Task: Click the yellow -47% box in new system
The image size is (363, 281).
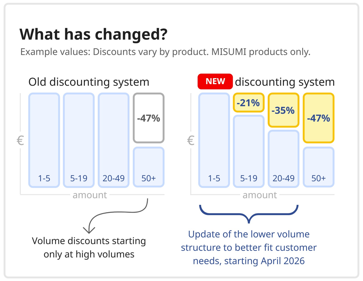Action: 318,118
